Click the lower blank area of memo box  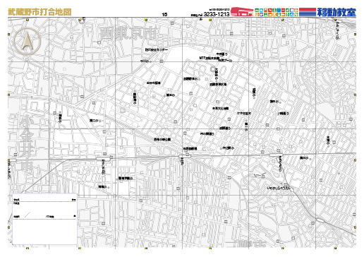44,232
